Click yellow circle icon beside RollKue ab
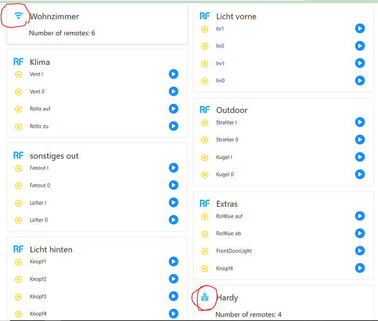The height and width of the screenshot is (321, 378). coord(205,234)
